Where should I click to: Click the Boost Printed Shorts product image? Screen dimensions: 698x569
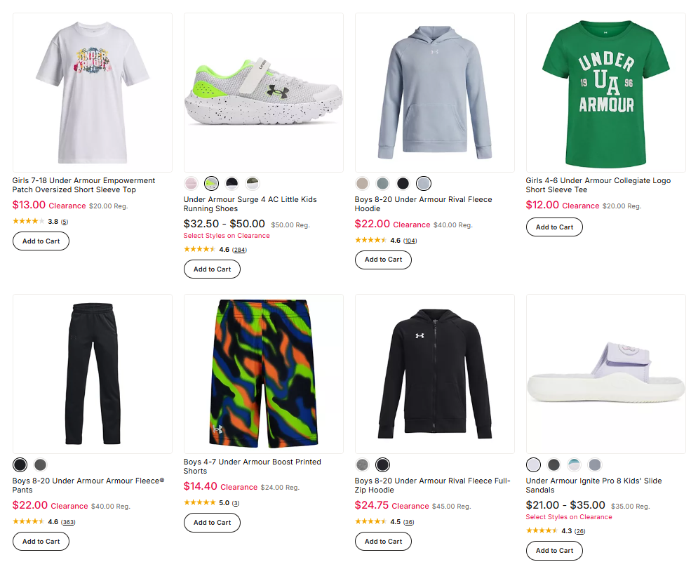(263, 373)
